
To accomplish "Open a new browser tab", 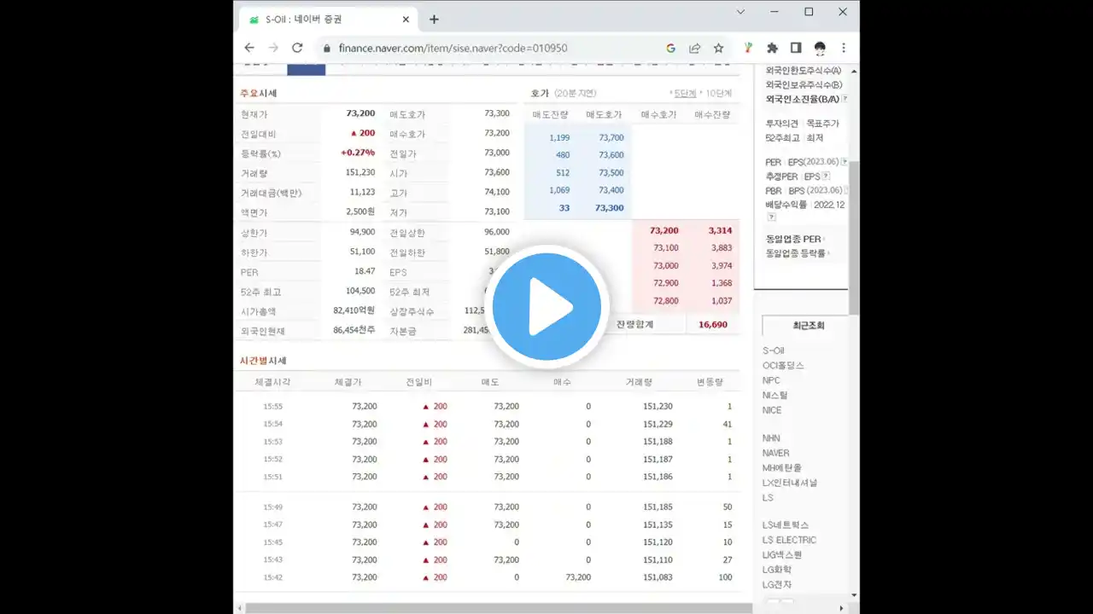I will click(x=434, y=19).
